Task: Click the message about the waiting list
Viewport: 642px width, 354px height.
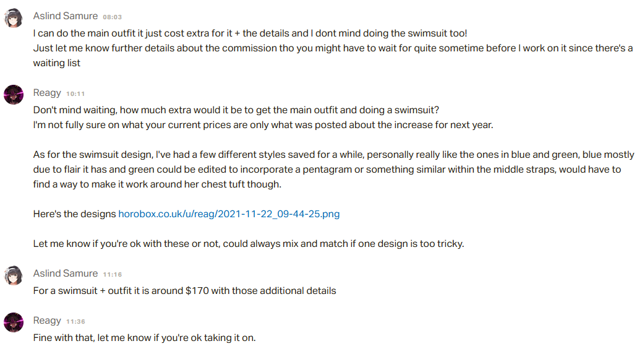Action: [x=333, y=56]
